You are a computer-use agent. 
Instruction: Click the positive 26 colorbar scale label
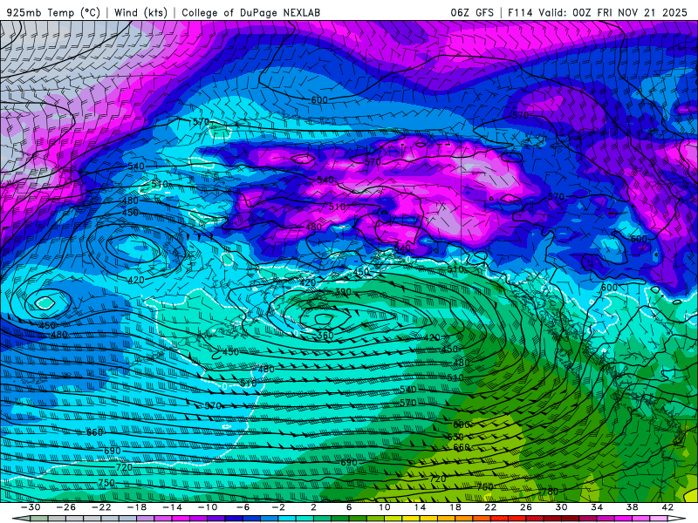coord(526,507)
